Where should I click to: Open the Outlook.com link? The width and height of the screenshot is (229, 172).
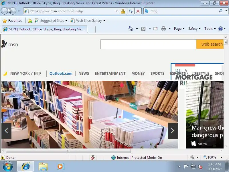pos(61,73)
